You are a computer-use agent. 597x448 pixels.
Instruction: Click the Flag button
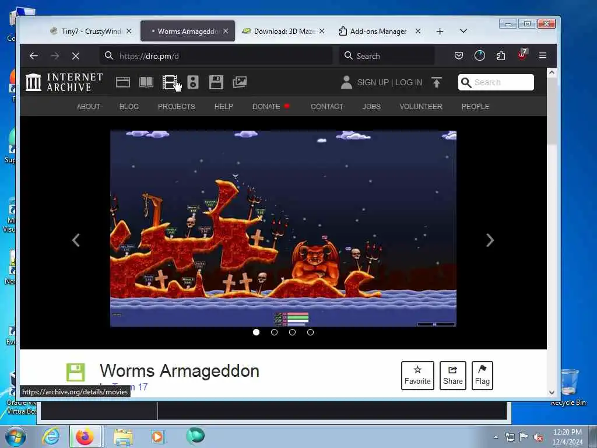(x=482, y=375)
